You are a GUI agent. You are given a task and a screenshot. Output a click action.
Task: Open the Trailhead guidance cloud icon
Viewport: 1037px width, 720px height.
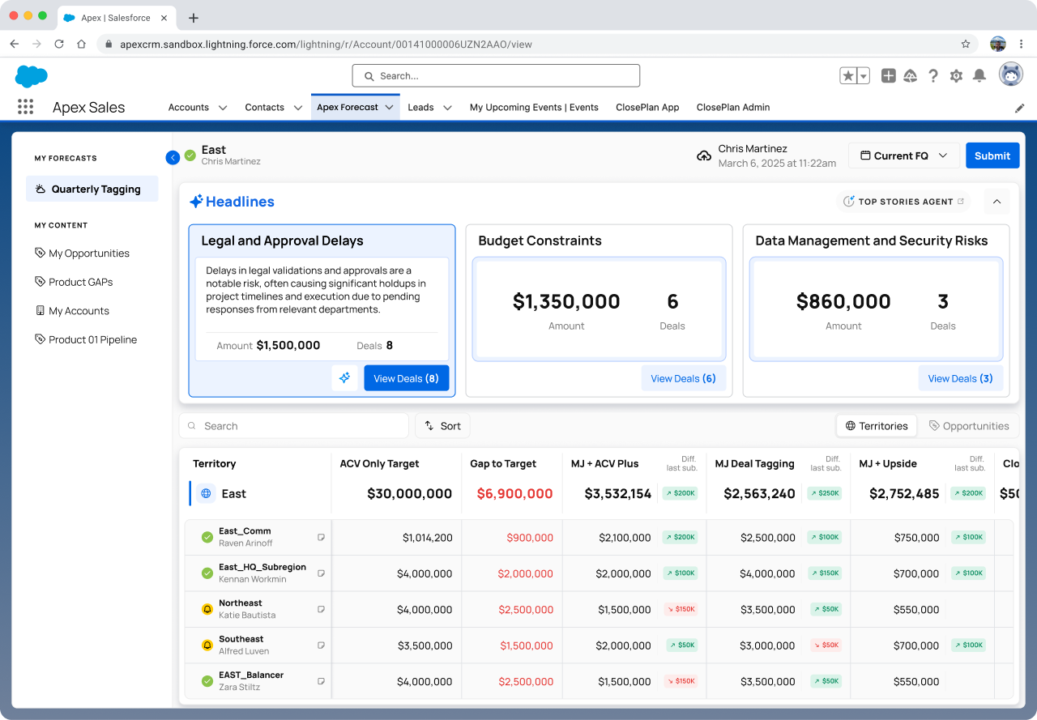pos(911,75)
